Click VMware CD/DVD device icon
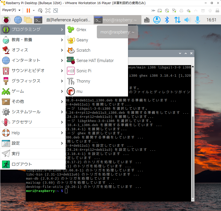The width and height of the screenshot is (221, 211). 167,11
